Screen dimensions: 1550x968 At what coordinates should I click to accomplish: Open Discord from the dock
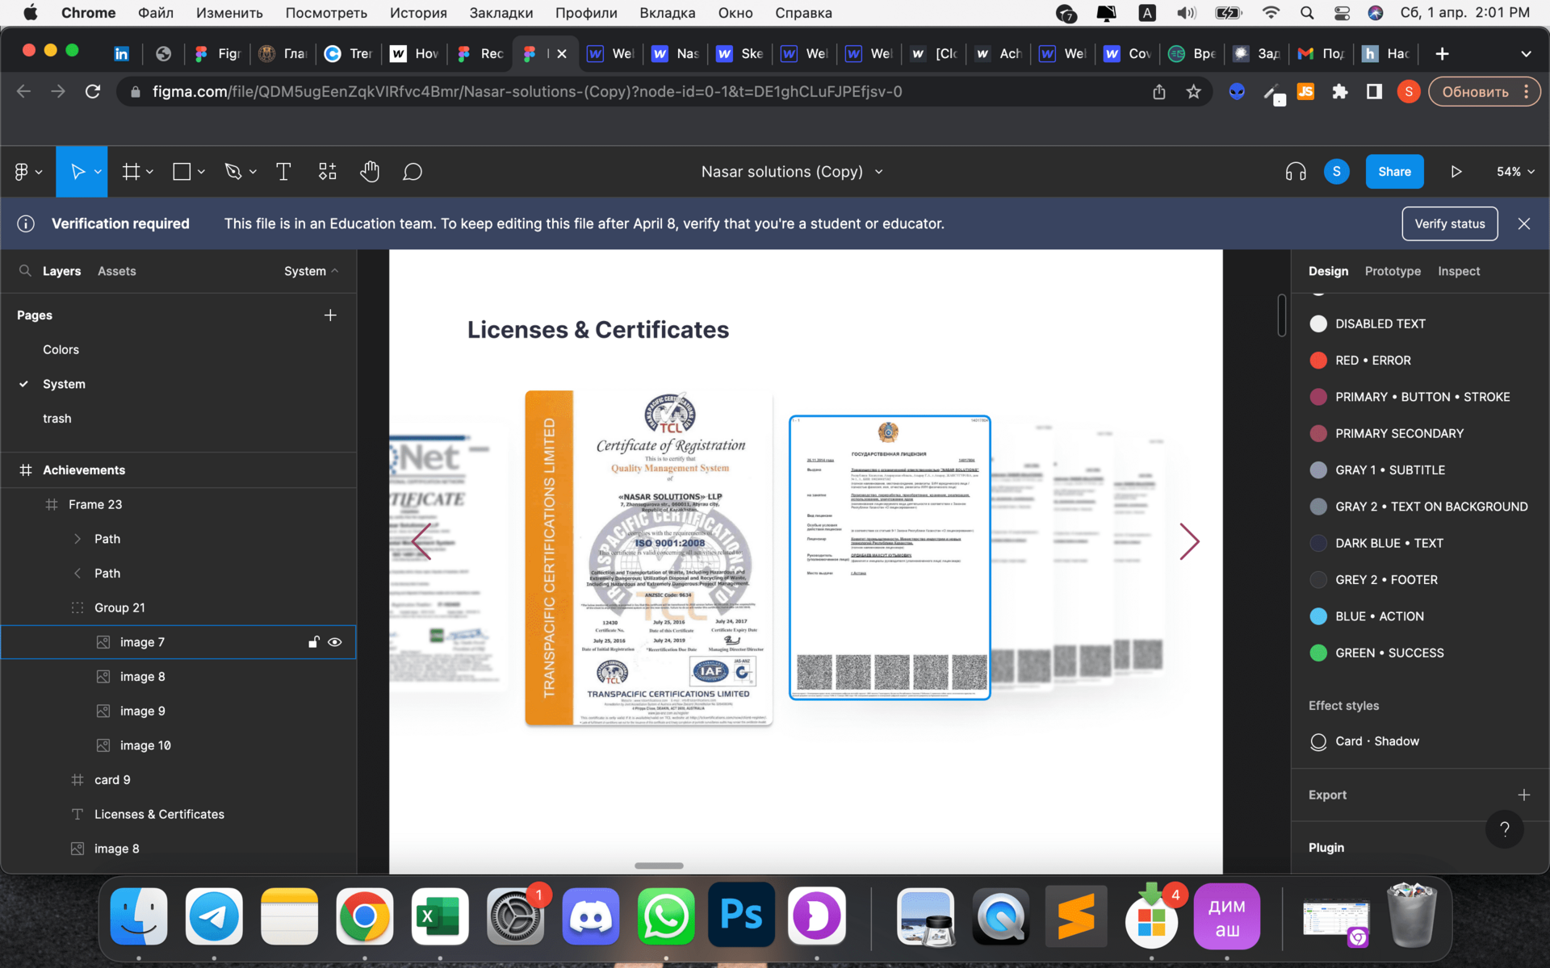pyautogui.click(x=591, y=916)
